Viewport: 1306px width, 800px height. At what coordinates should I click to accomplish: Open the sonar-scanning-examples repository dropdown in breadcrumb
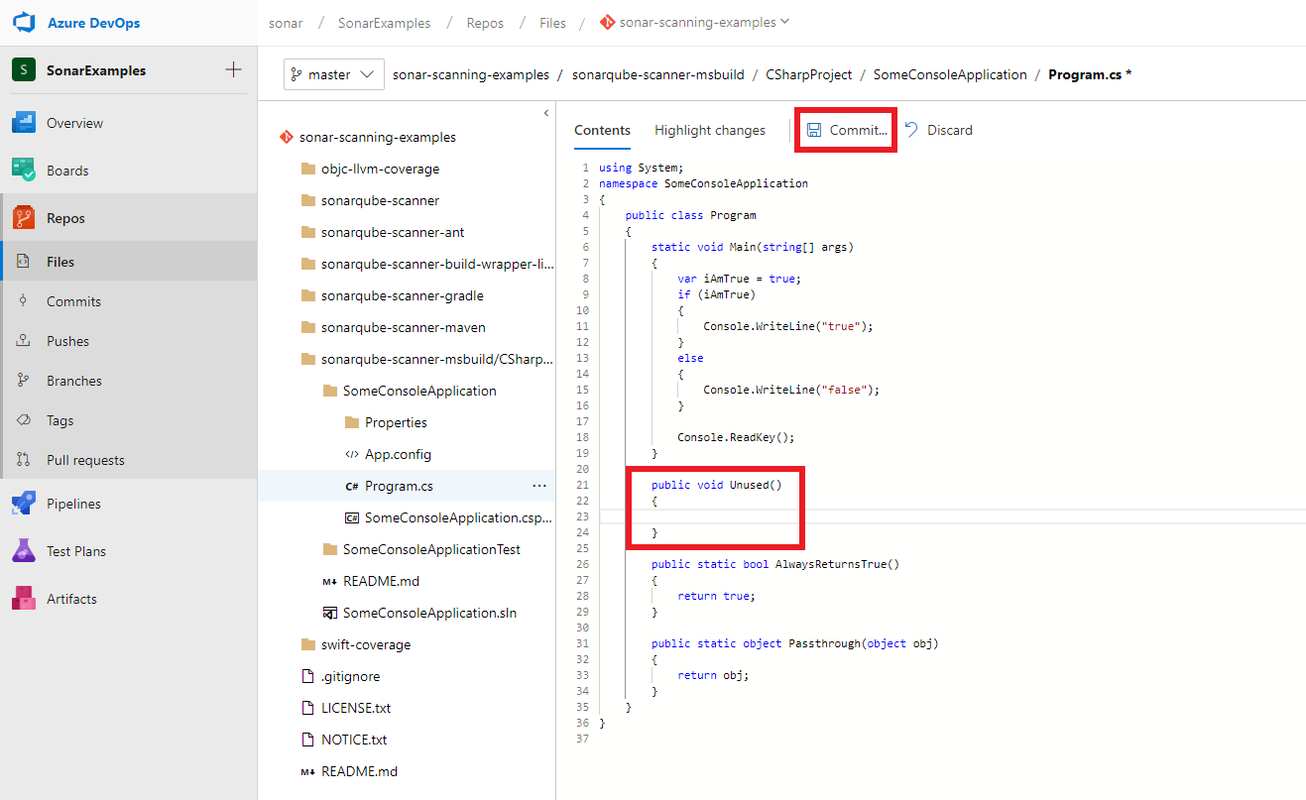695,22
